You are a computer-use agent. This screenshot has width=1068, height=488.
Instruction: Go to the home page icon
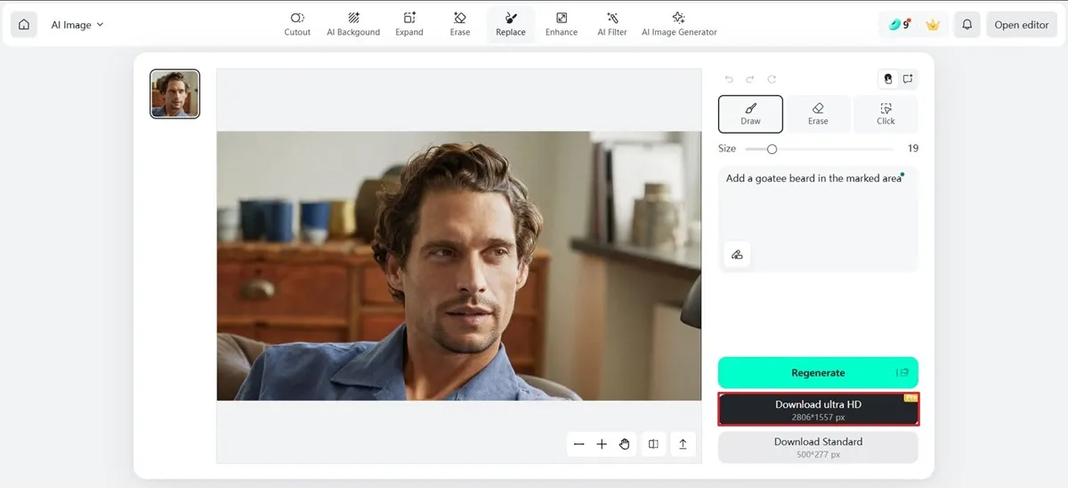coord(24,25)
